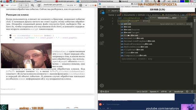Open the Selection menu in VS Code
This screenshot has width=196, height=110.
tap(111, 7)
